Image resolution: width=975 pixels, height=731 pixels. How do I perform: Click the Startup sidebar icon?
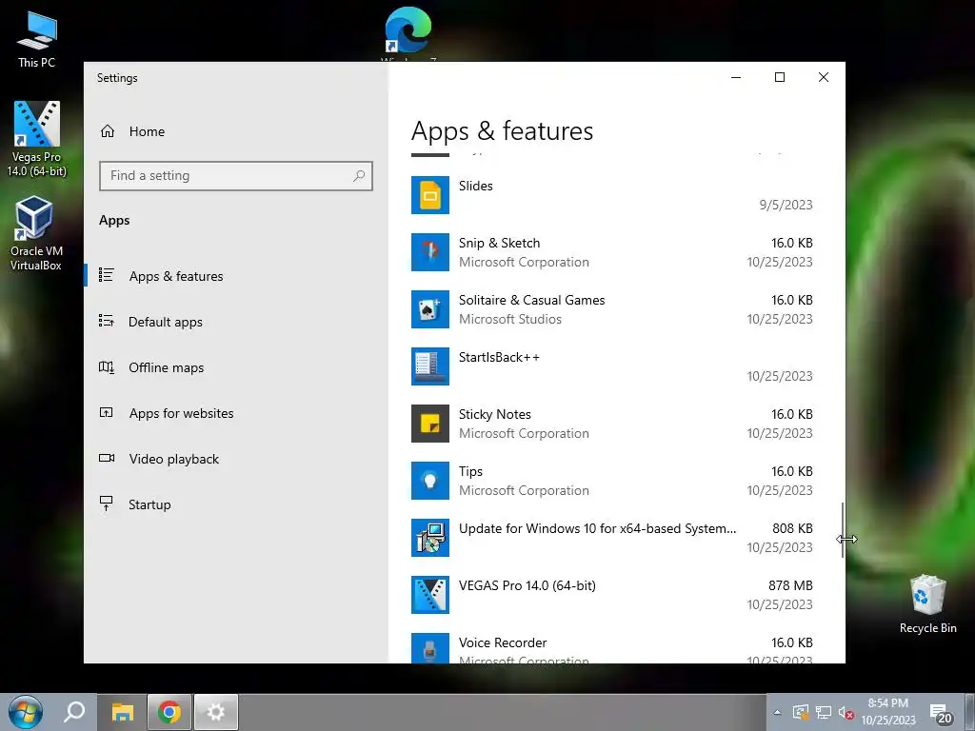(107, 504)
